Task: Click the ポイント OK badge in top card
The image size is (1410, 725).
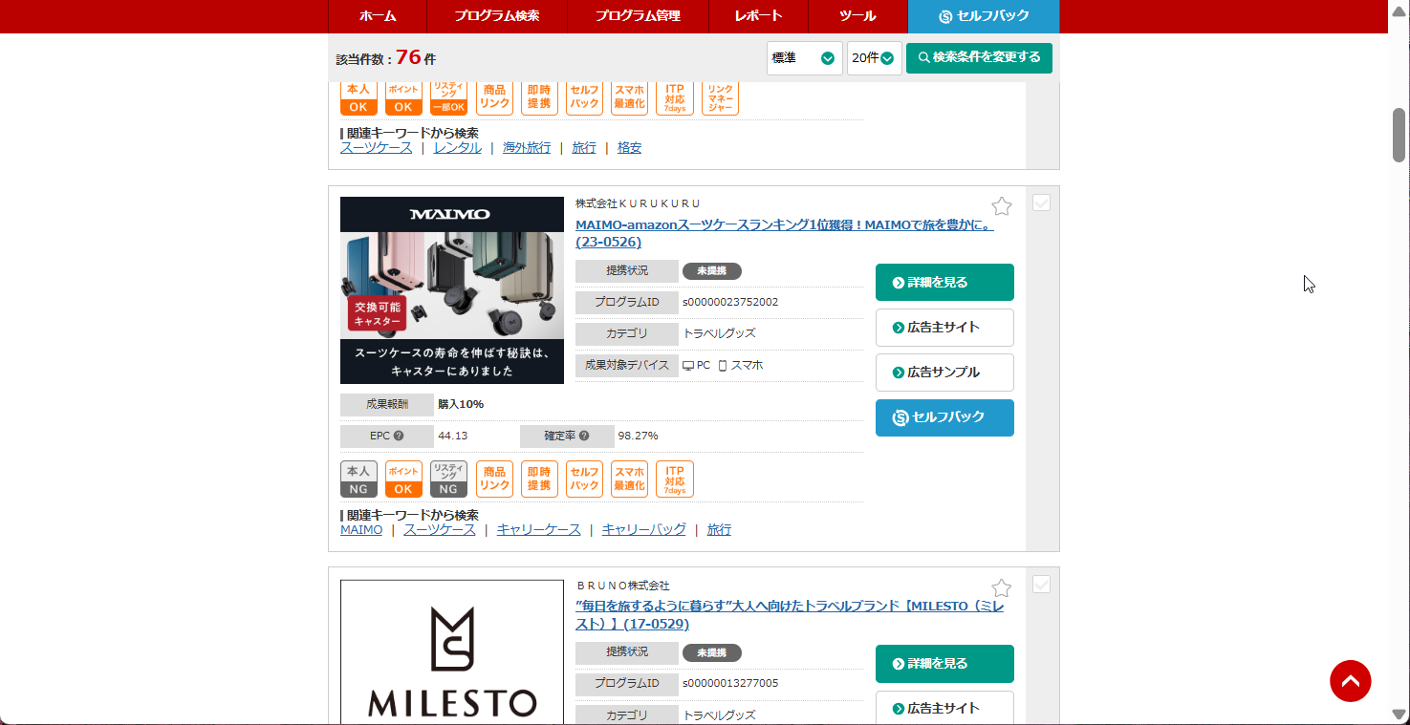Action: pyautogui.click(x=403, y=98)
